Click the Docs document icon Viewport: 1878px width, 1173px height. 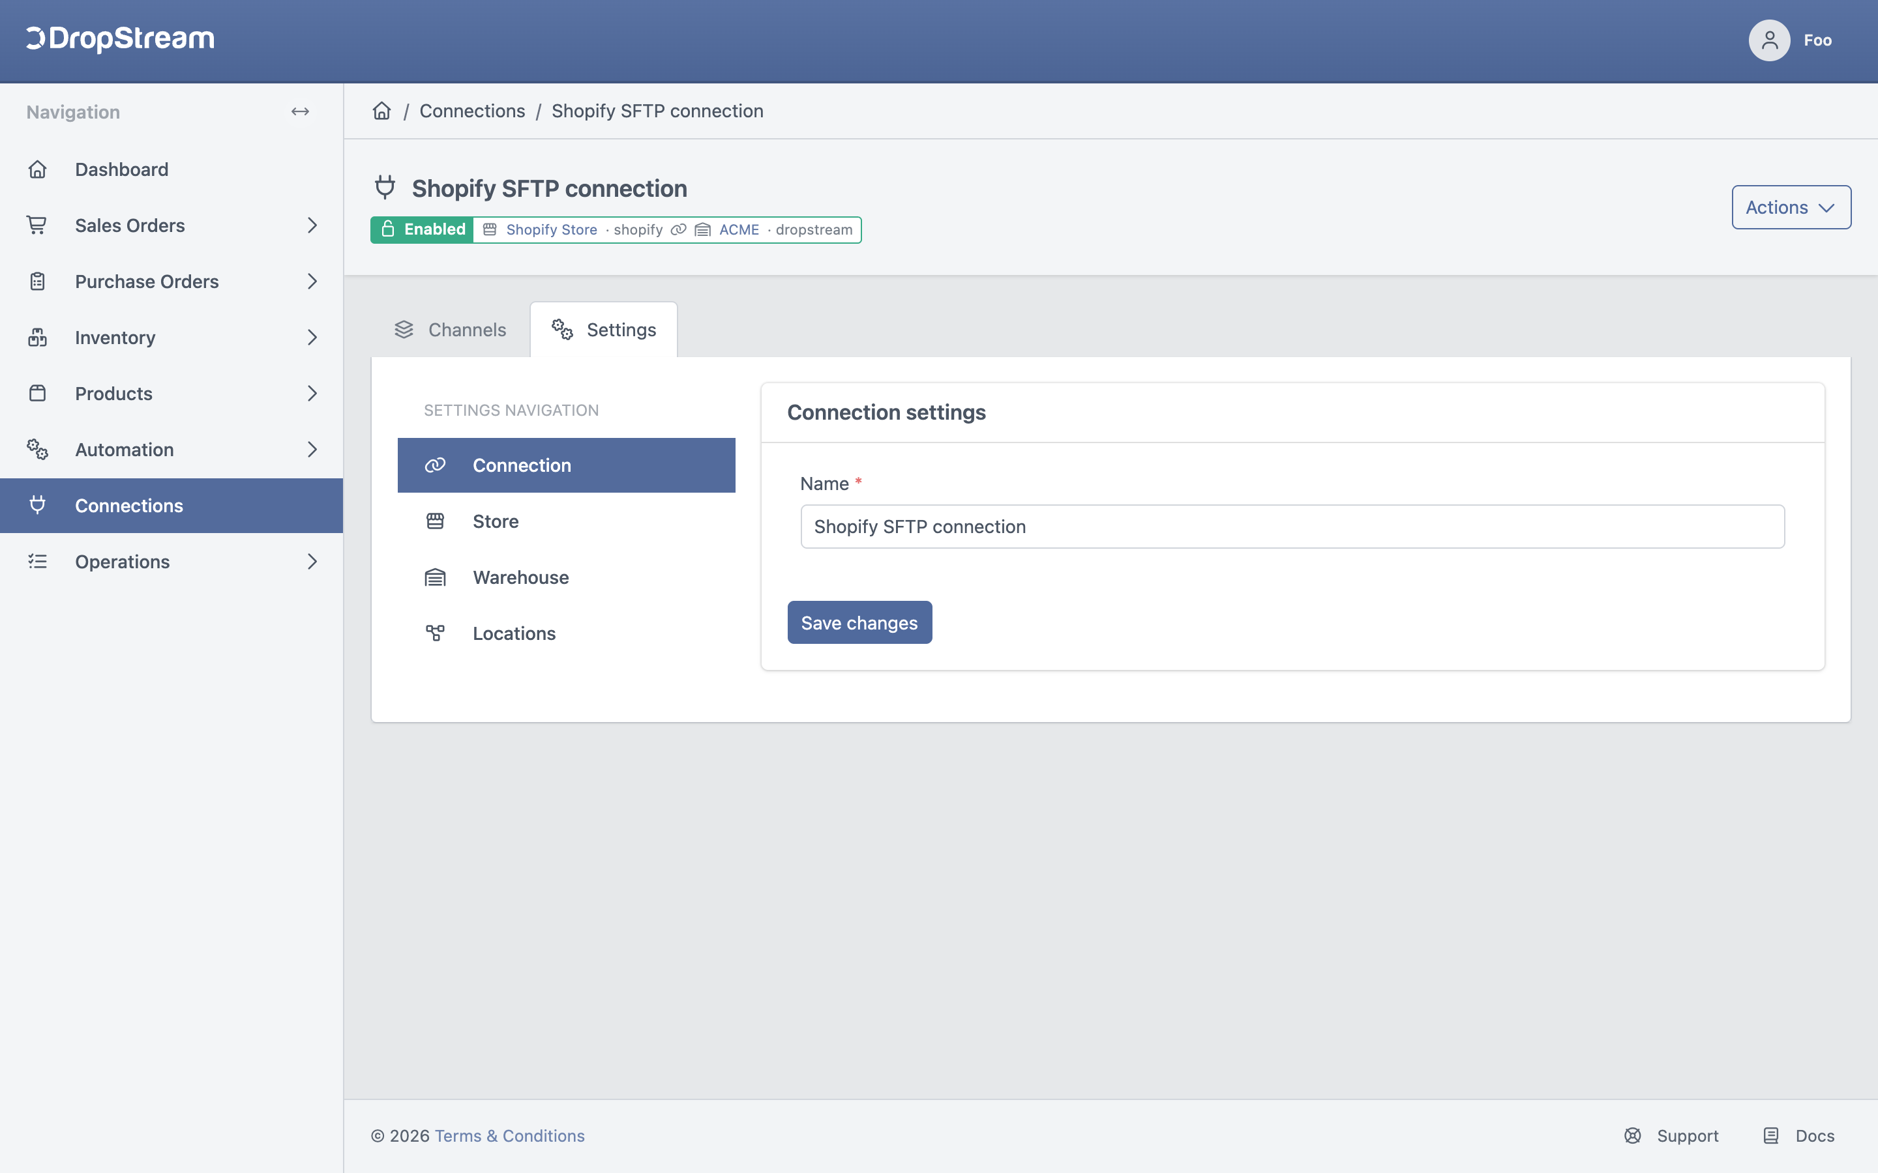click(1771, 1136)
